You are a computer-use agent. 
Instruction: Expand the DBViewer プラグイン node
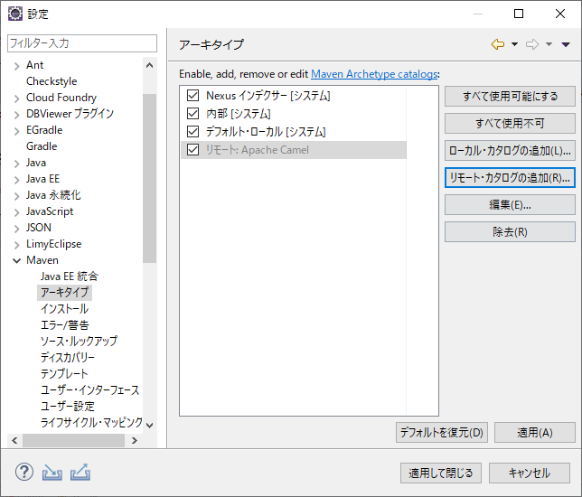[x=16, y=115]
